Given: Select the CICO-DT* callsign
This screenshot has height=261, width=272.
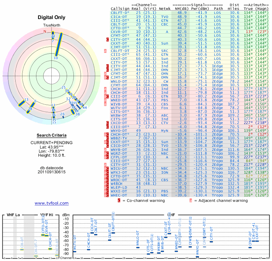Looking at the screenshot, I should 120,146.
